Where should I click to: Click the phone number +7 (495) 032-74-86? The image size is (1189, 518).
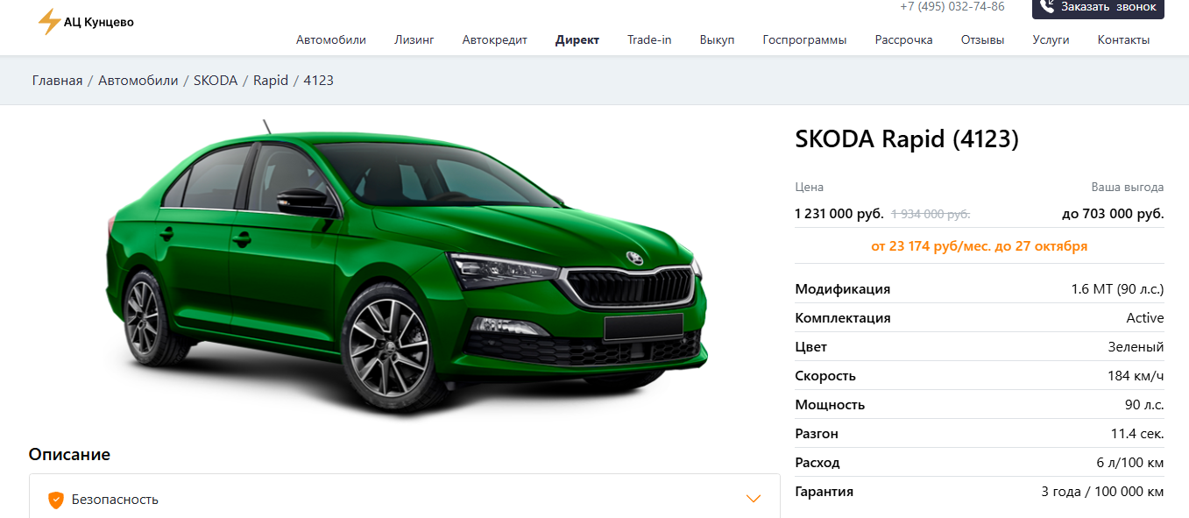point(952,7)
